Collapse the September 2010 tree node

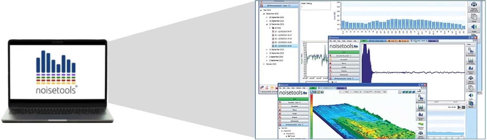point(264,14)
